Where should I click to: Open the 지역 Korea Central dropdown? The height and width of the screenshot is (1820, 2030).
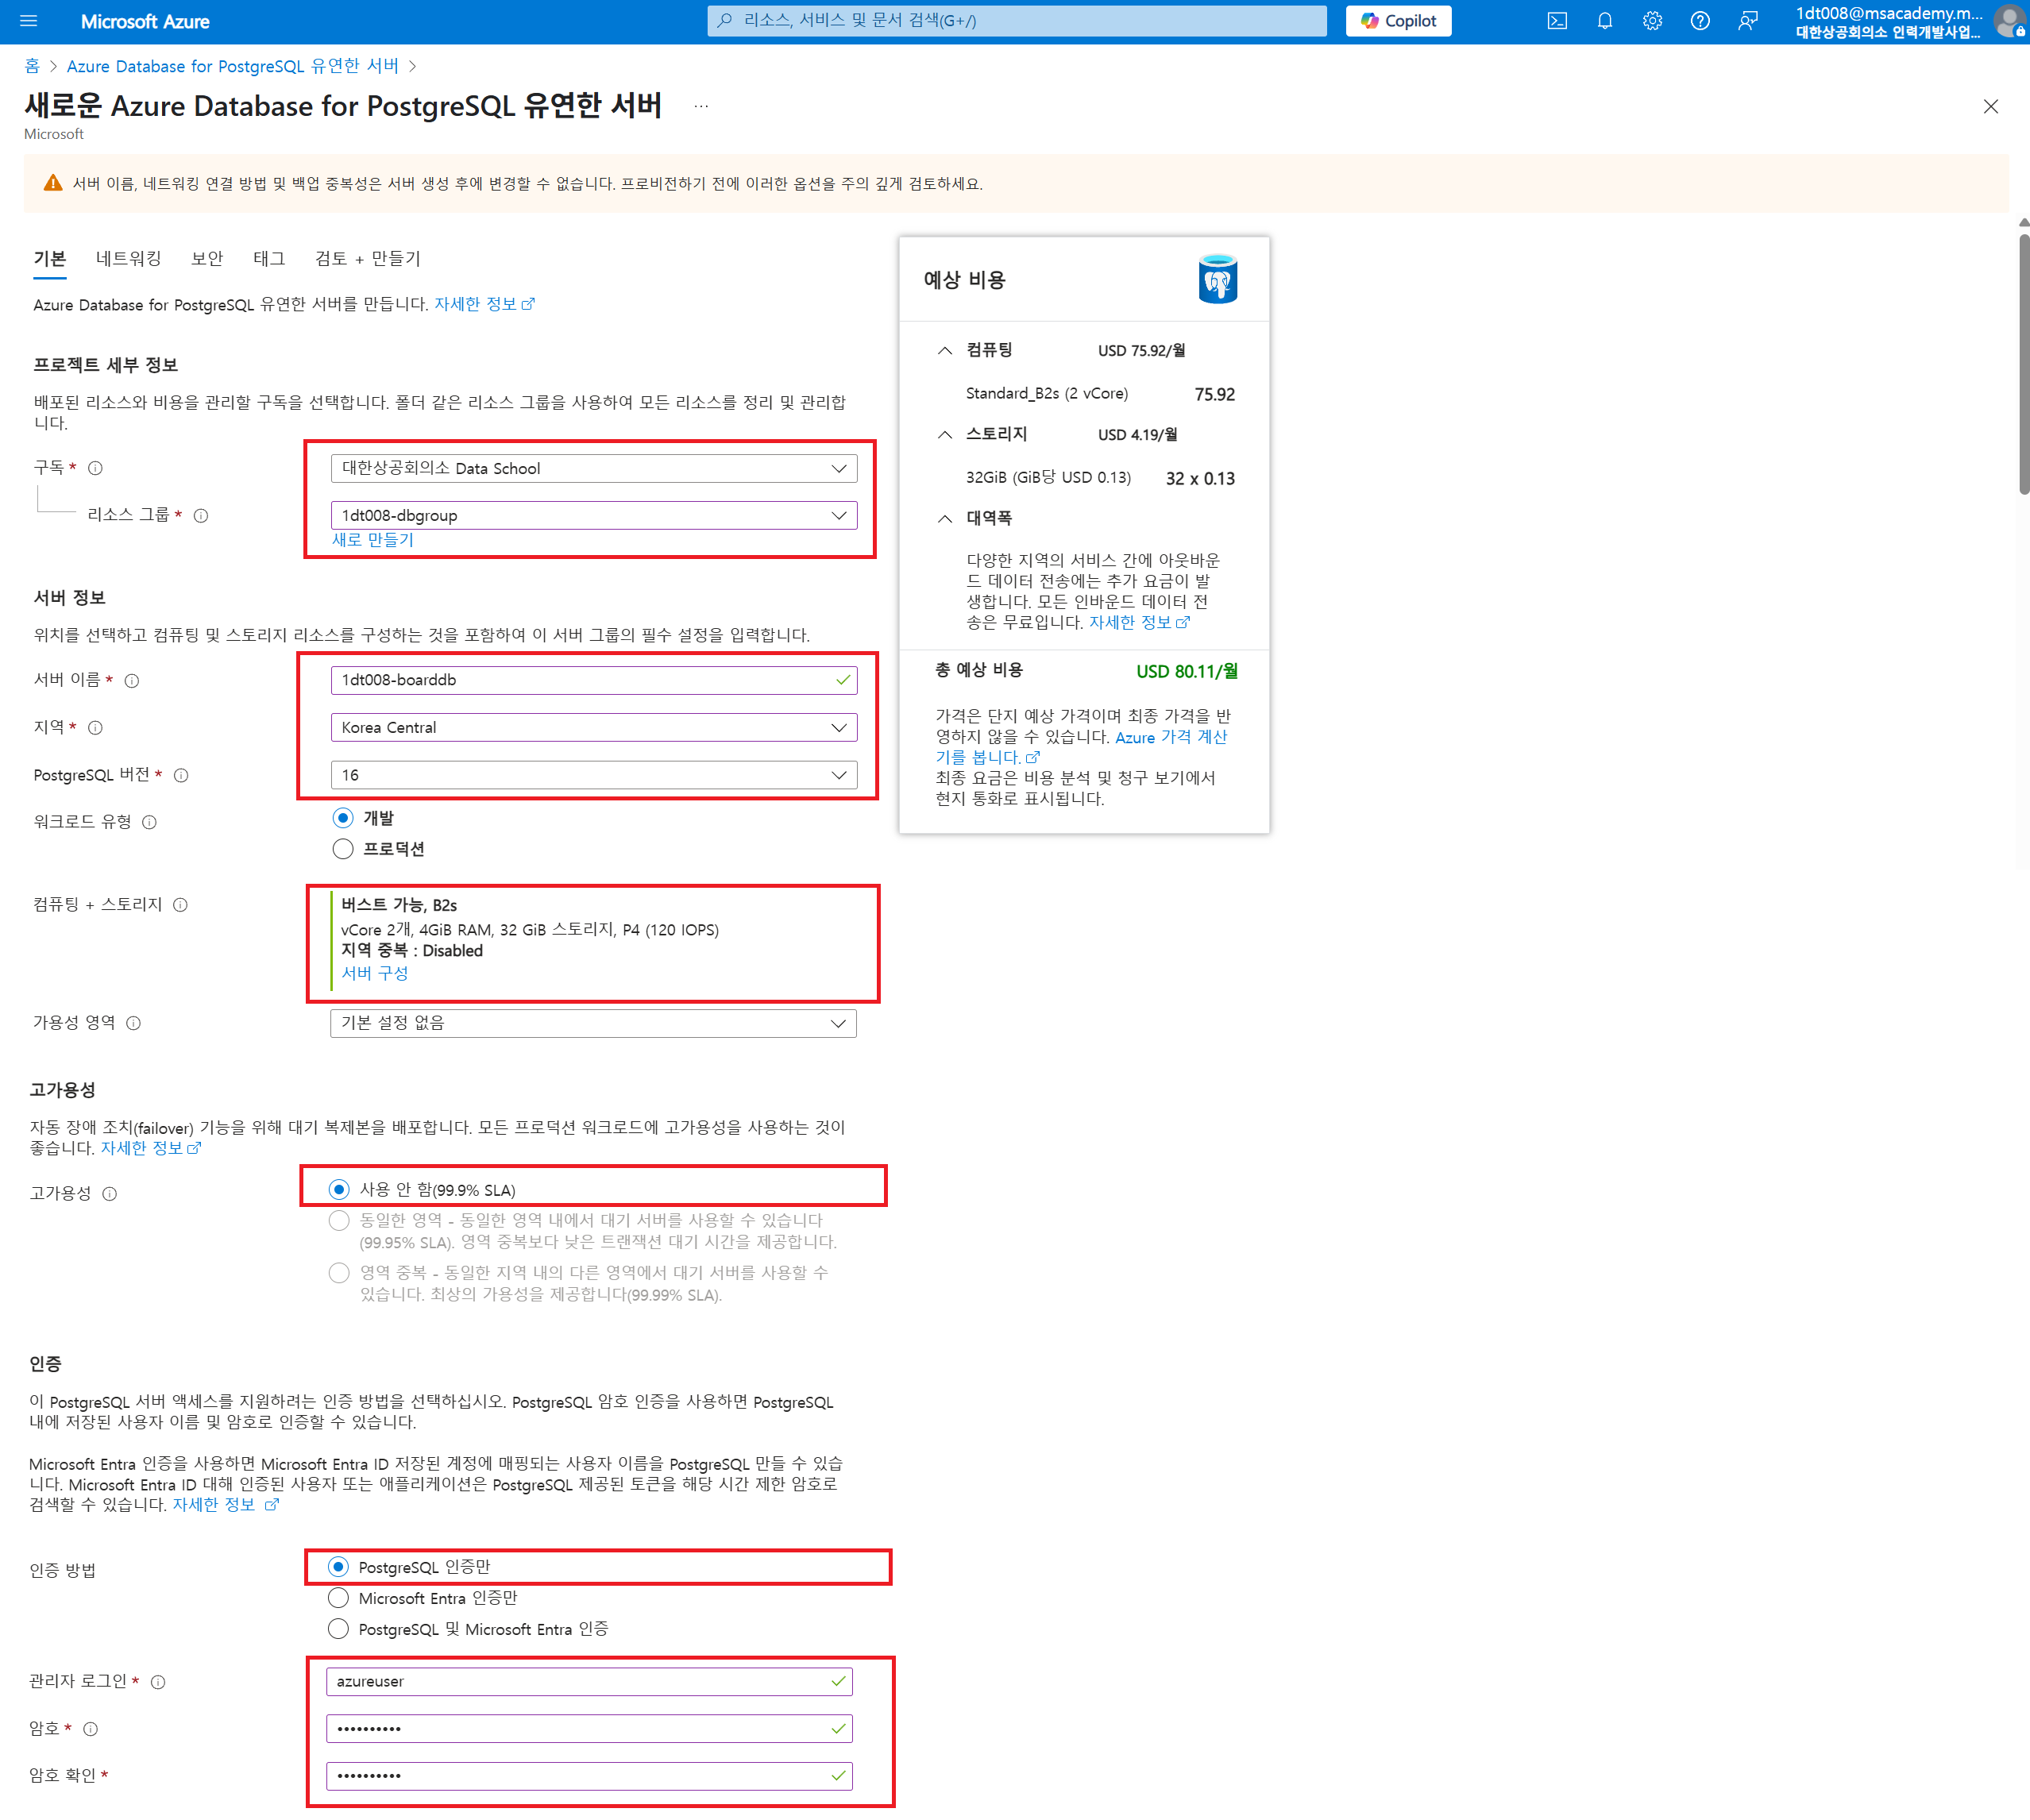(x=593, y=727)
